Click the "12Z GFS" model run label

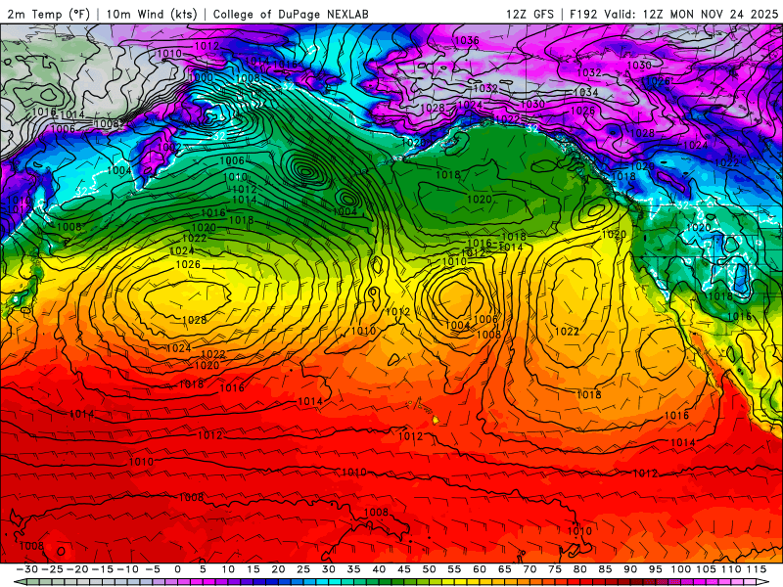530,14
